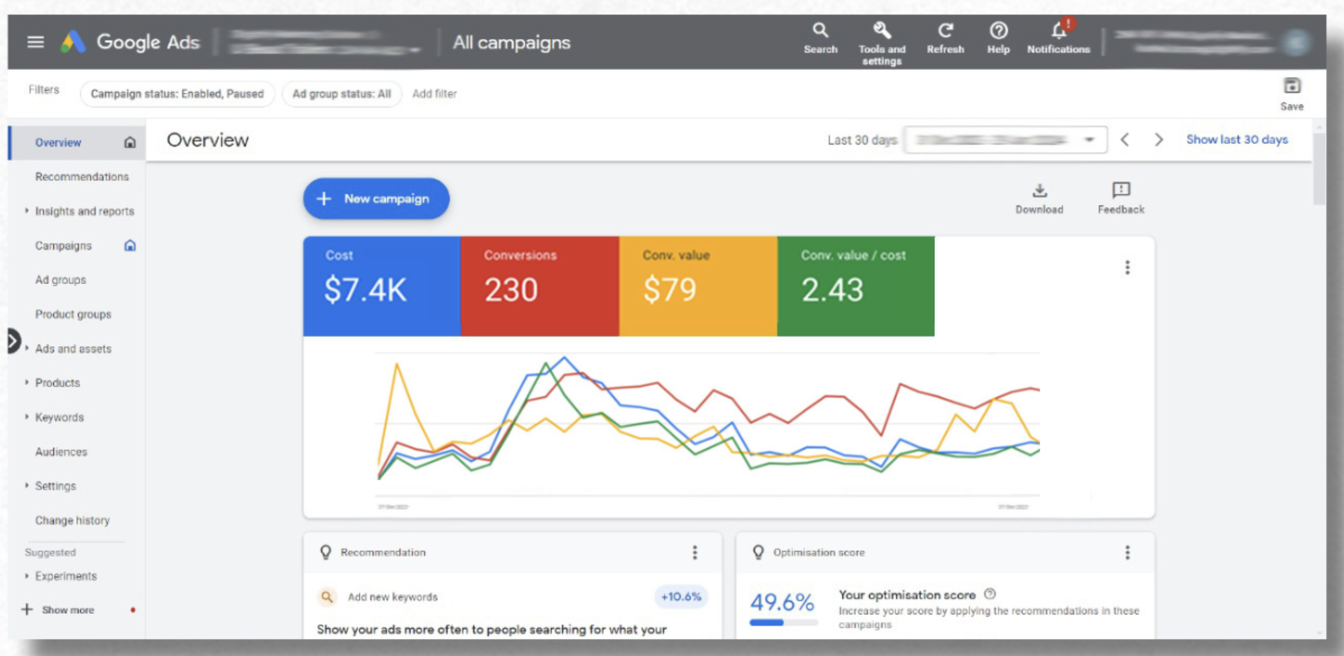Click the New campaign button
The height and width of the screenshot is (656, 1344).
(376, 199)
